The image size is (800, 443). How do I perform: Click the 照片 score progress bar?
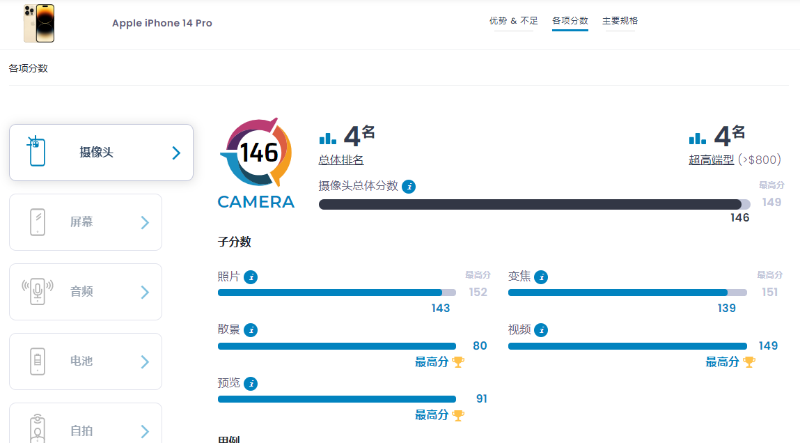point(337,293)
